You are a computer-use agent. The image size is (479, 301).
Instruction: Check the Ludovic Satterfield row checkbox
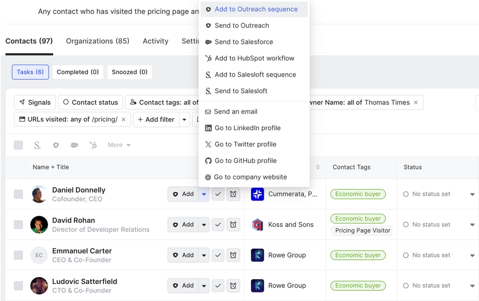click(18, 286)
